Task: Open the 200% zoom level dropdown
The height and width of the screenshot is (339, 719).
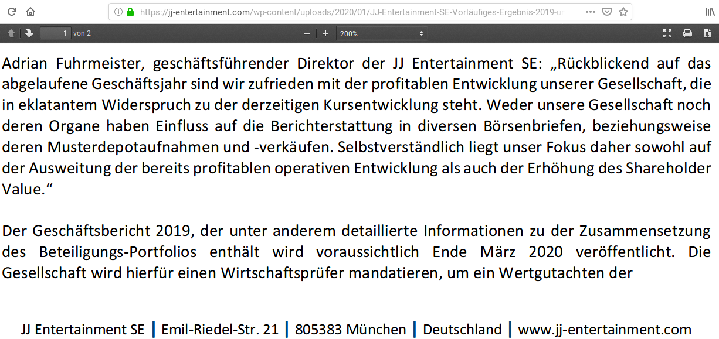Action: (x=381, y=33)
